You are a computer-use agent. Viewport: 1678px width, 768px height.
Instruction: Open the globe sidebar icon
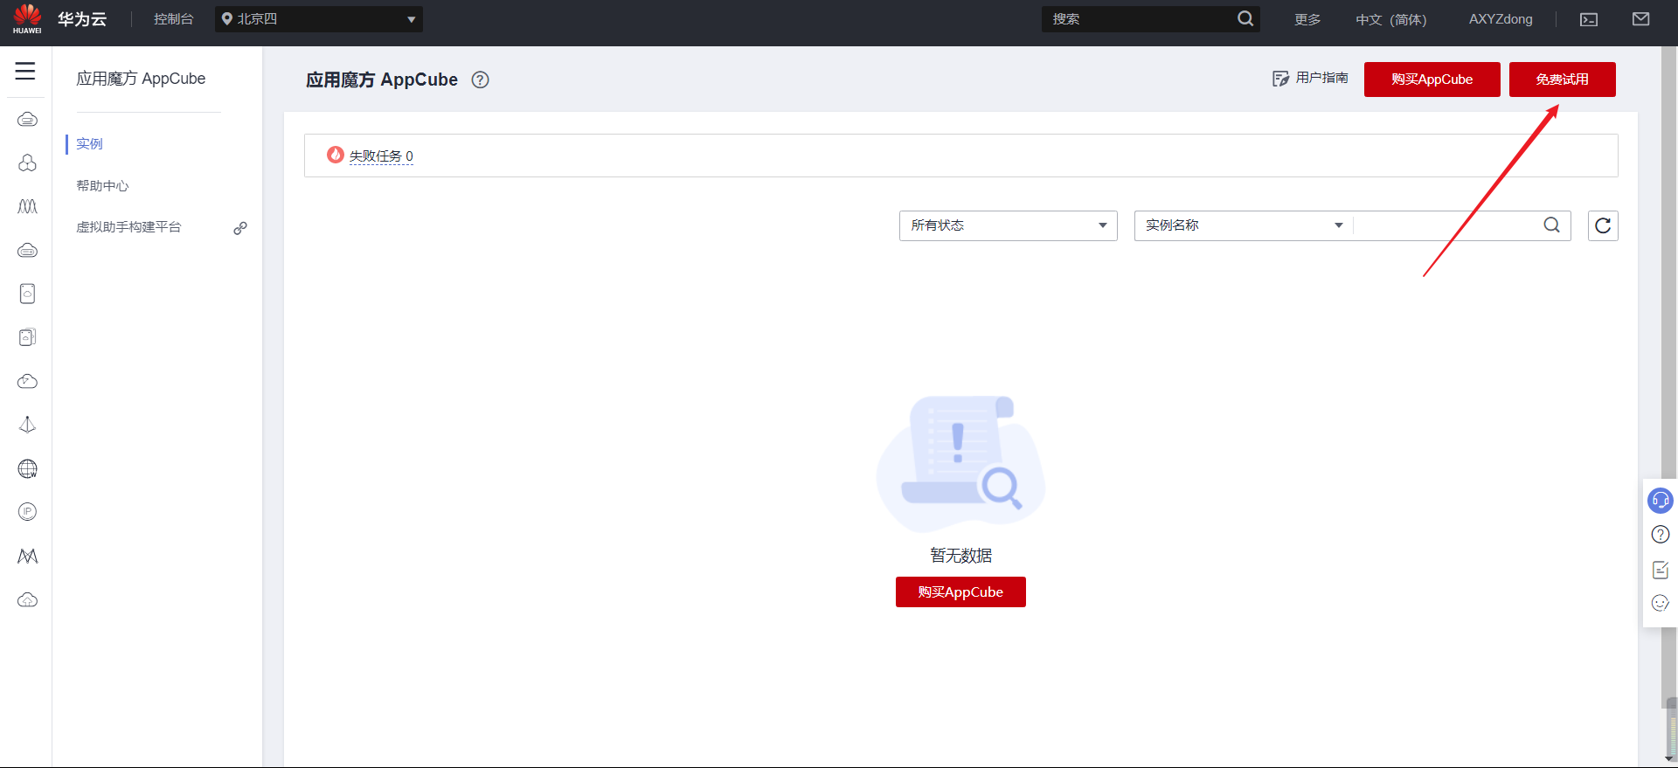tap(27, 469)
